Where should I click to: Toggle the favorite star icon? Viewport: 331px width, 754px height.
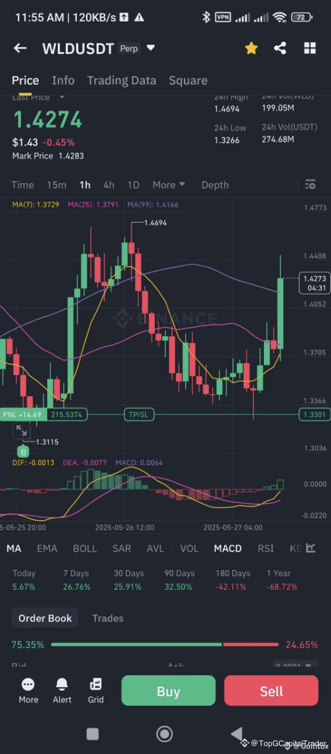[251, 48]
